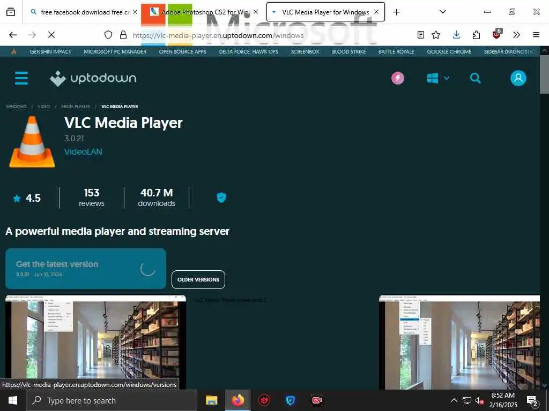Close the free facebook download tab
549x411 pixels.
[x=135, y=12]
